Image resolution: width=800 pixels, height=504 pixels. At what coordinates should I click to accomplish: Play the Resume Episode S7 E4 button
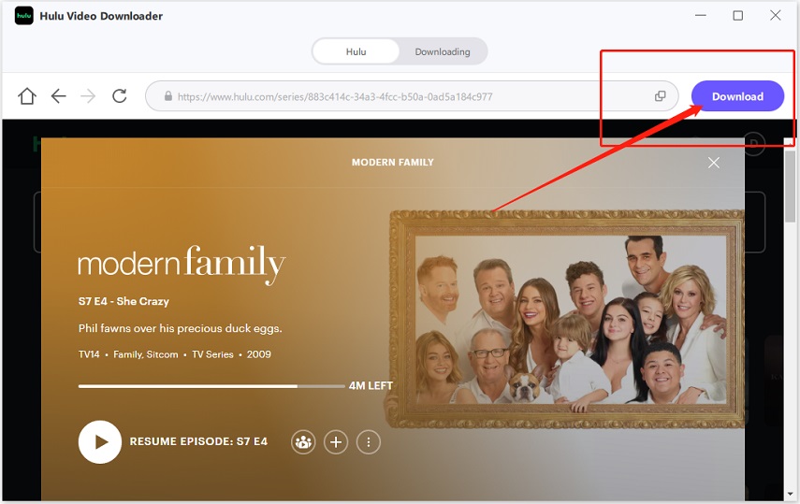click(x=100, y=441)
